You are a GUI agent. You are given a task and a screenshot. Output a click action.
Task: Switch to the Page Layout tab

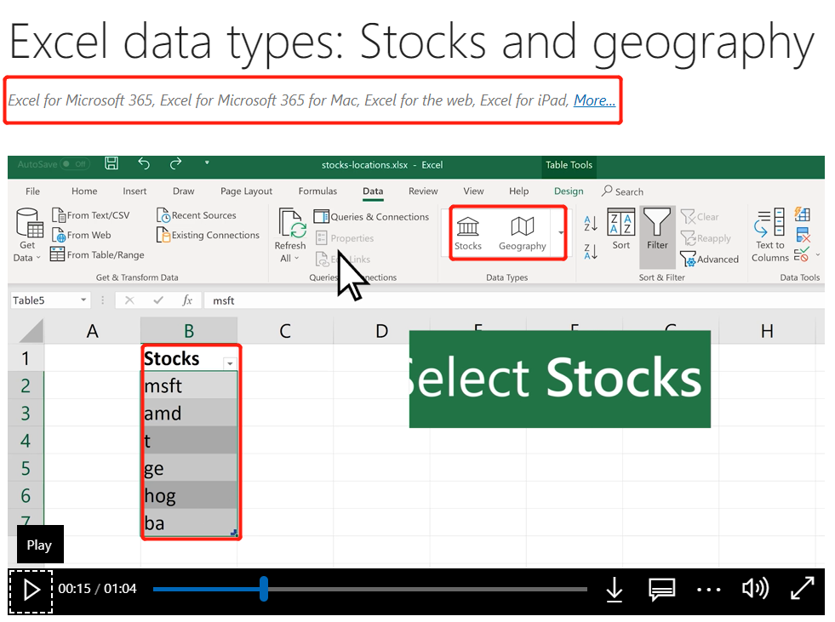pos(246,191)
